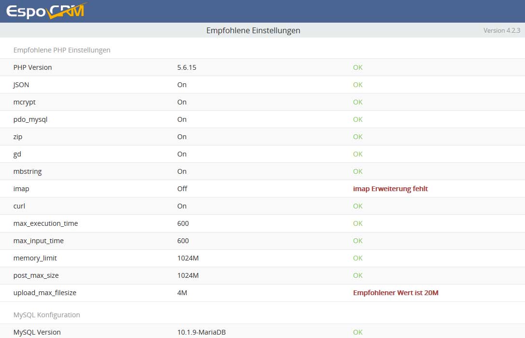Click the green OK next to JSON
525x338 pixels.
358,85
